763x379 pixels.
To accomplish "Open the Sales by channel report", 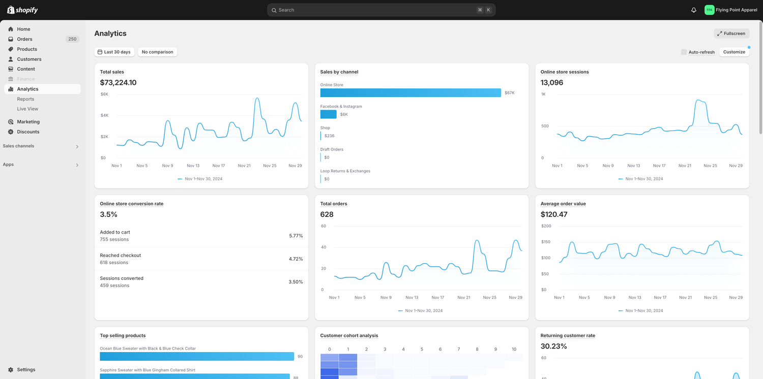I will pyautogui.click(x=339, y=72).
